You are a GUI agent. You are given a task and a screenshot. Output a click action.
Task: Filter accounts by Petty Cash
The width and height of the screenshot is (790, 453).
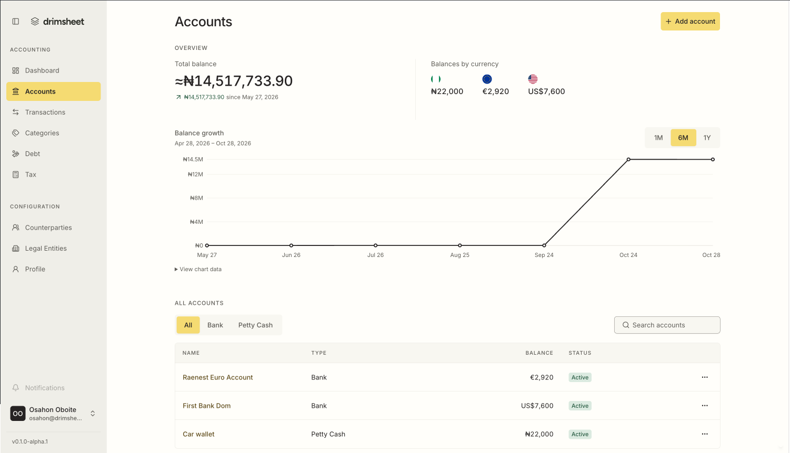[x=255, y=325]
